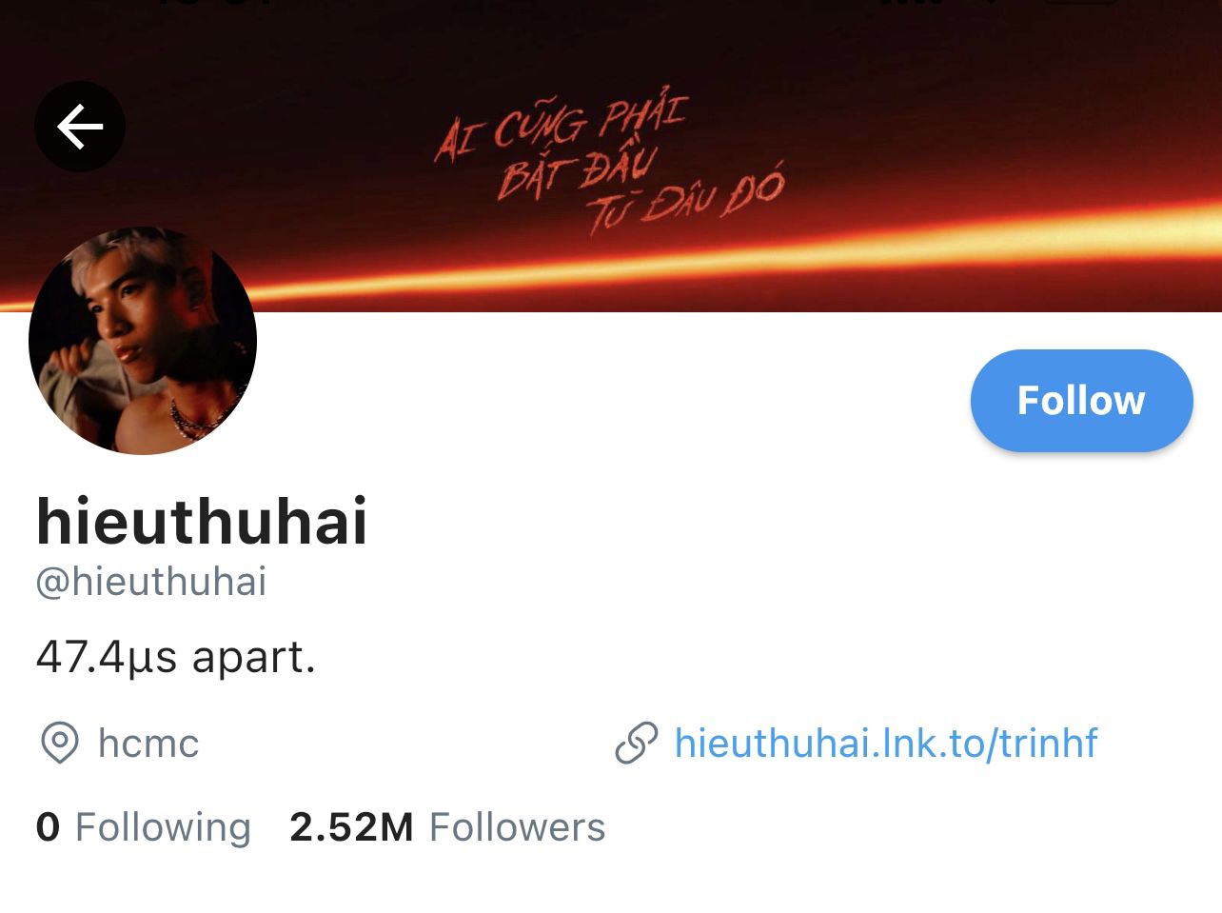1222x913 pixels.
Task: Open hieuthuhai's profile picture
Action: (143, 340)
